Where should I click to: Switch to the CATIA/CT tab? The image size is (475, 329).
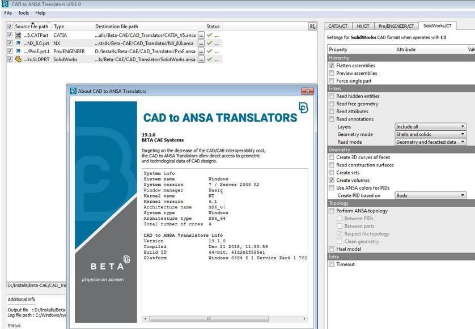click(x=338, y=26)
